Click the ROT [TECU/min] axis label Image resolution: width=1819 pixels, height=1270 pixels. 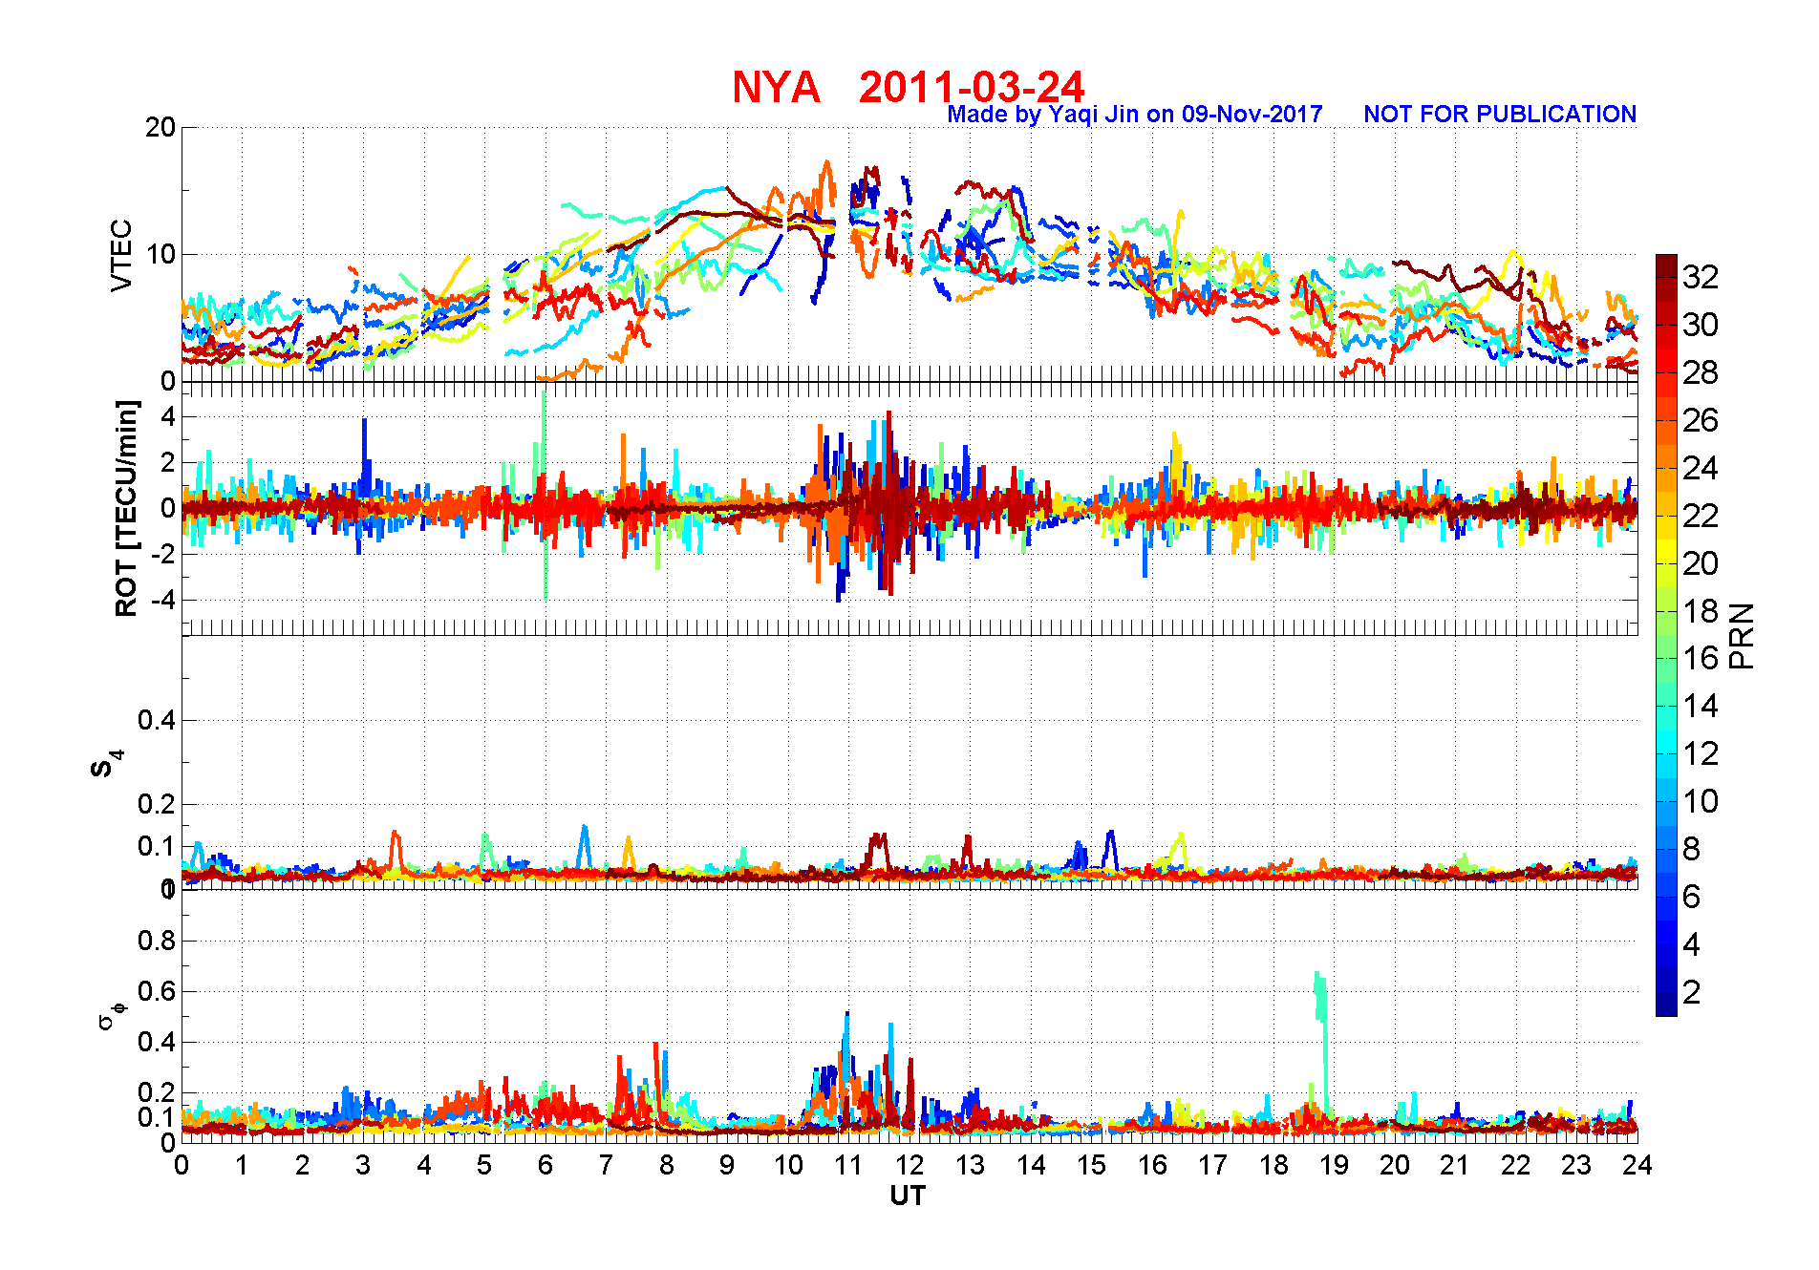[126, 508]
